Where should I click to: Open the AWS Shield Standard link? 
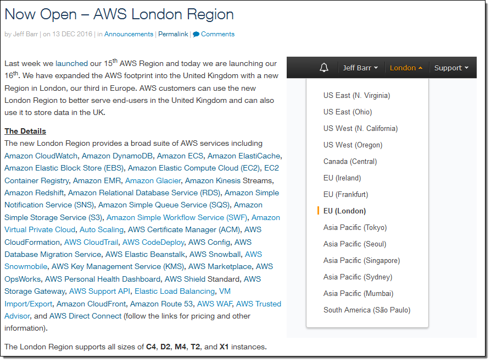[202, 279]
